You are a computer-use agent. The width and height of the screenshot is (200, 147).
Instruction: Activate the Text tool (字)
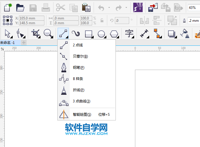click(x=129, y=34)
